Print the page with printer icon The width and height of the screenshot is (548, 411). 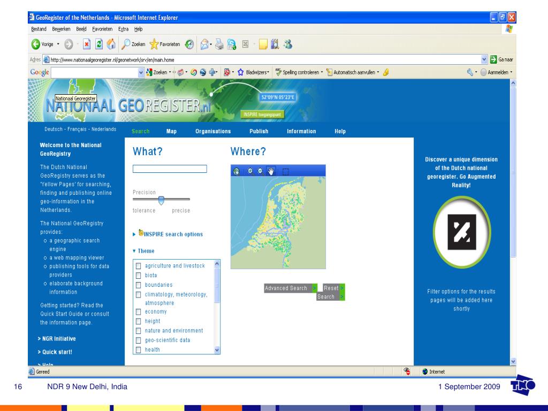219,44
